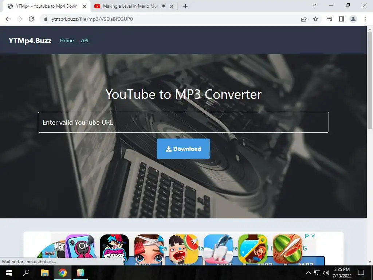The width and height of the screenshot is (373, 280).
Task: Close the Making a Level in Mario tab
Action: tap(172, 6)
